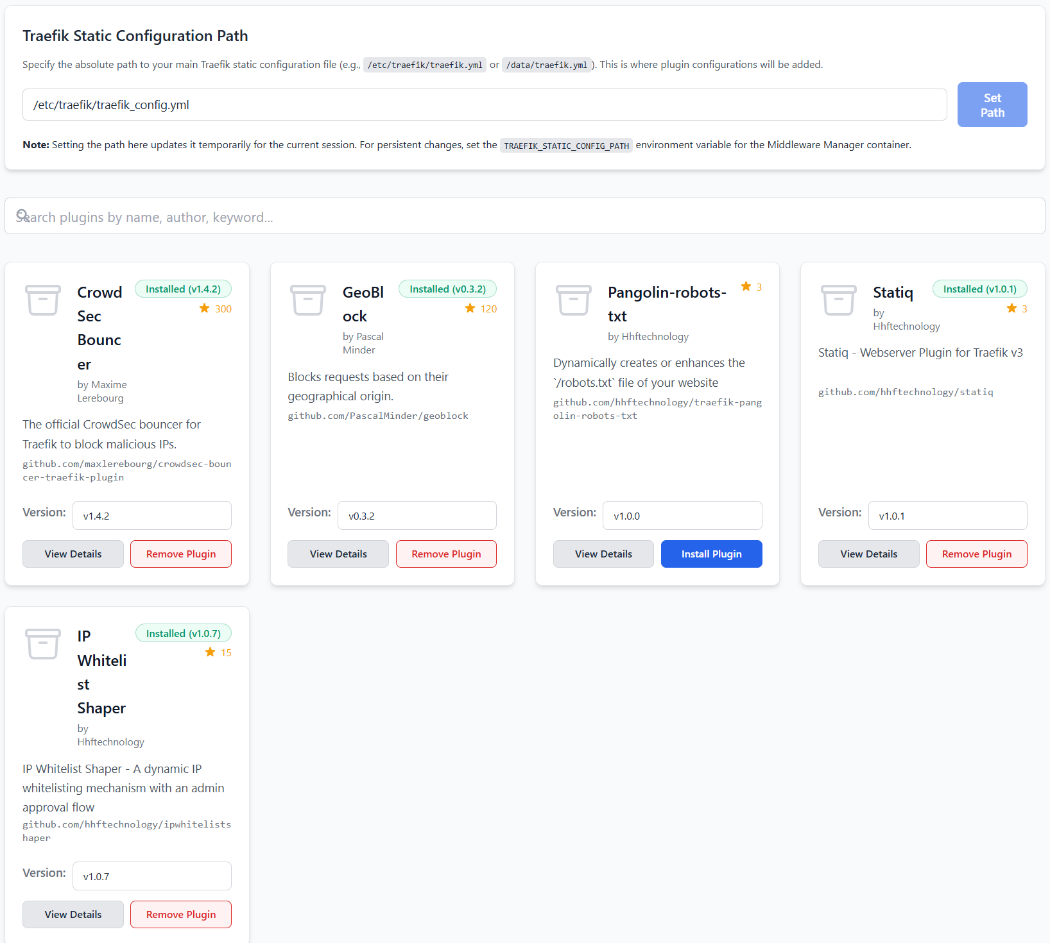
Task: Click the Installed (v1.0.7) badge
Action: coord(184,634)
